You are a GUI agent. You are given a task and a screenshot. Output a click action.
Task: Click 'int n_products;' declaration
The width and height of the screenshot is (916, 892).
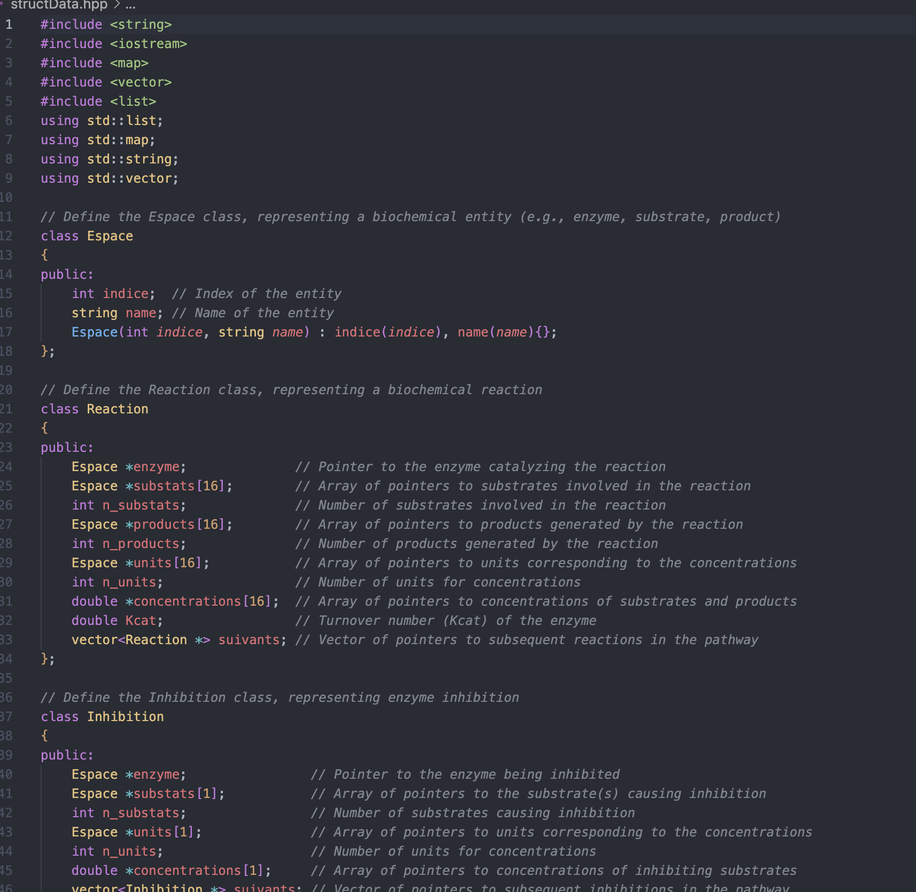(129, 544)
